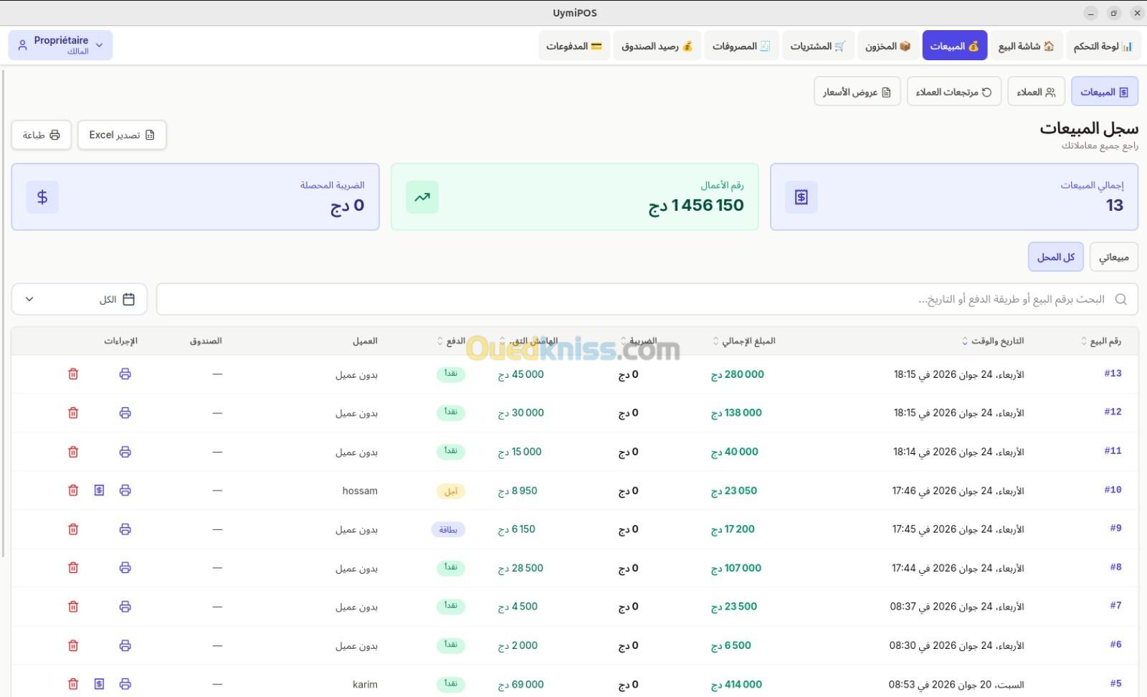The width and height of the screenshot is (1147, 697).
Task: Open the المصروفات expenses tab
Action: [x=741, y=46]
